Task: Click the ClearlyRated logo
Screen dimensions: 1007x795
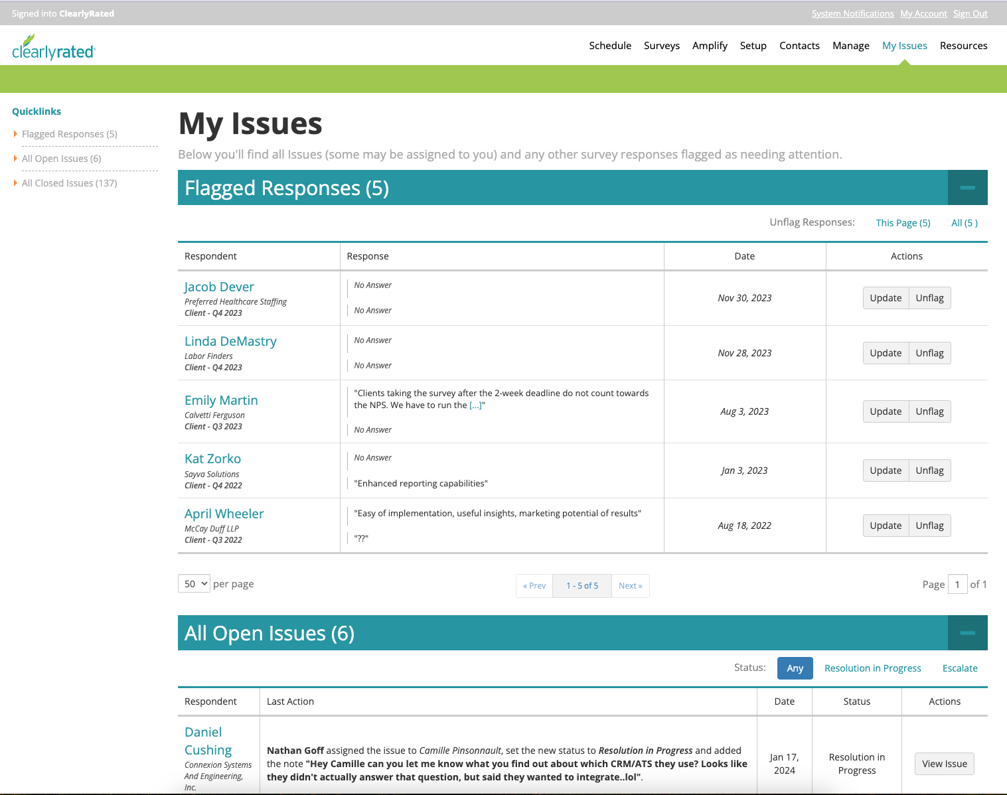Action: [x=54, y=46]
